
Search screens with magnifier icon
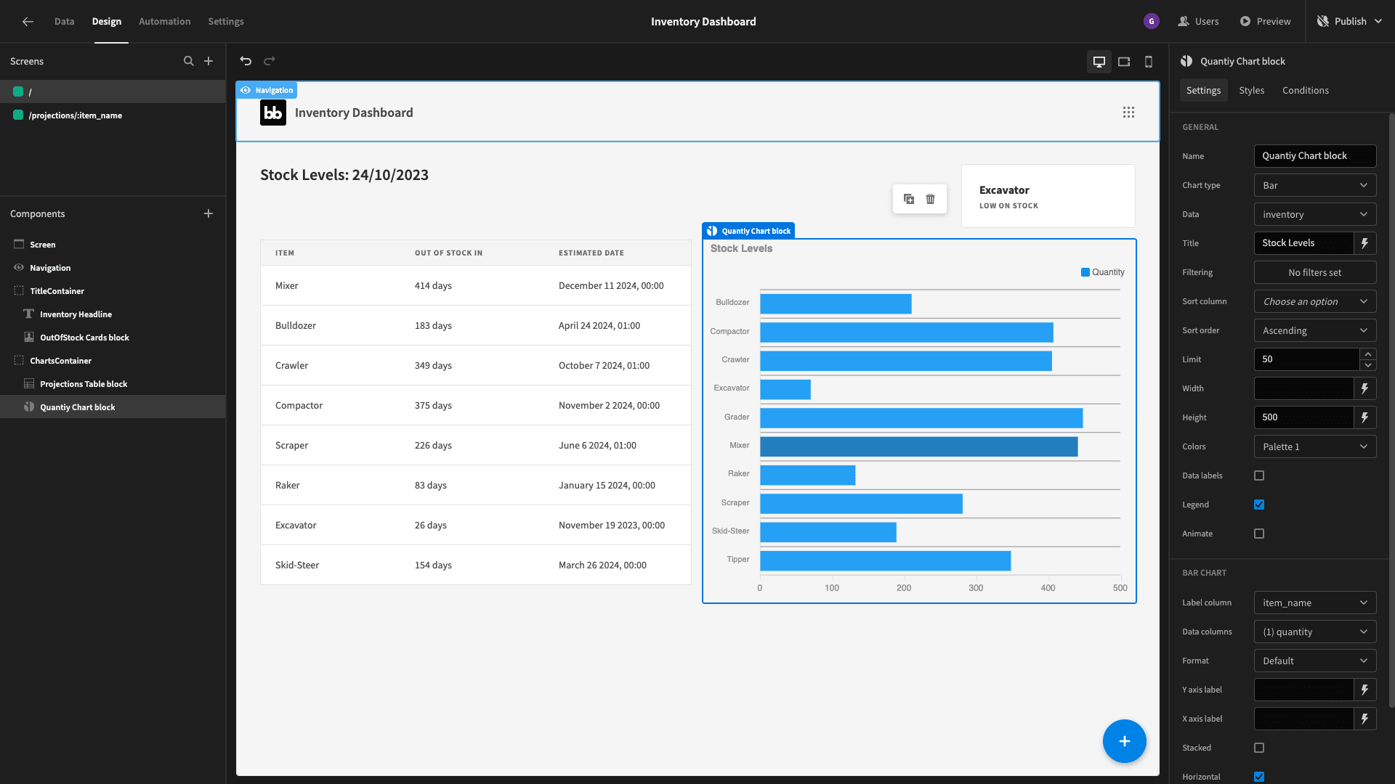coord(189,61)
